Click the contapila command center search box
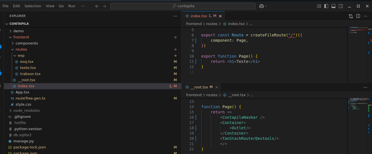 click(183, 6)
